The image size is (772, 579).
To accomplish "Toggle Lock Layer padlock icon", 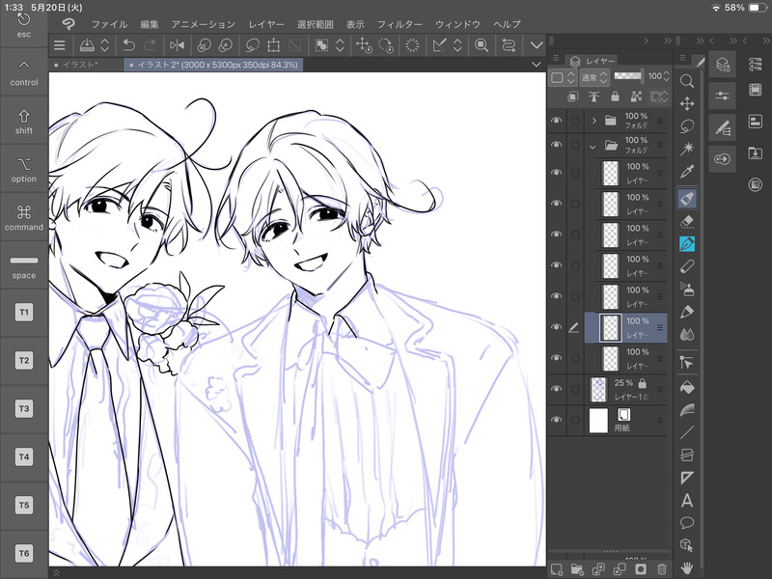I will point(615,96).
